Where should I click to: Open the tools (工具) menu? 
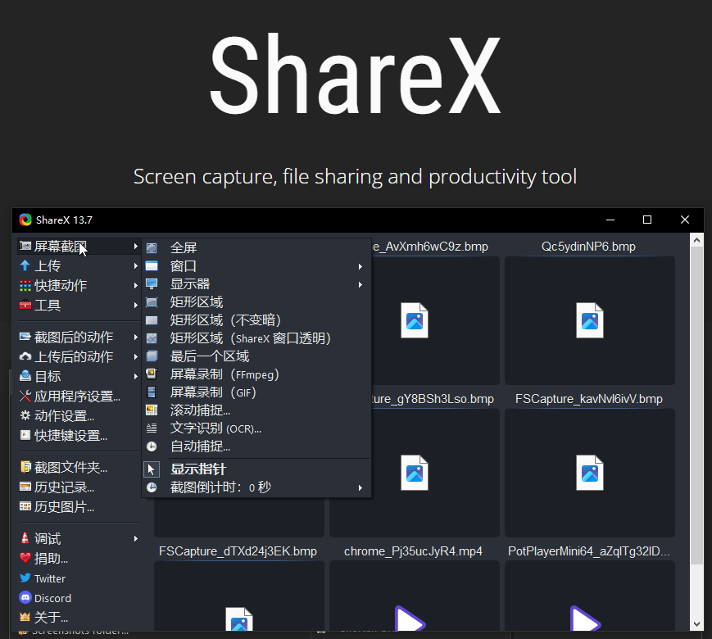pyautogui.click(x=48, y=306)
